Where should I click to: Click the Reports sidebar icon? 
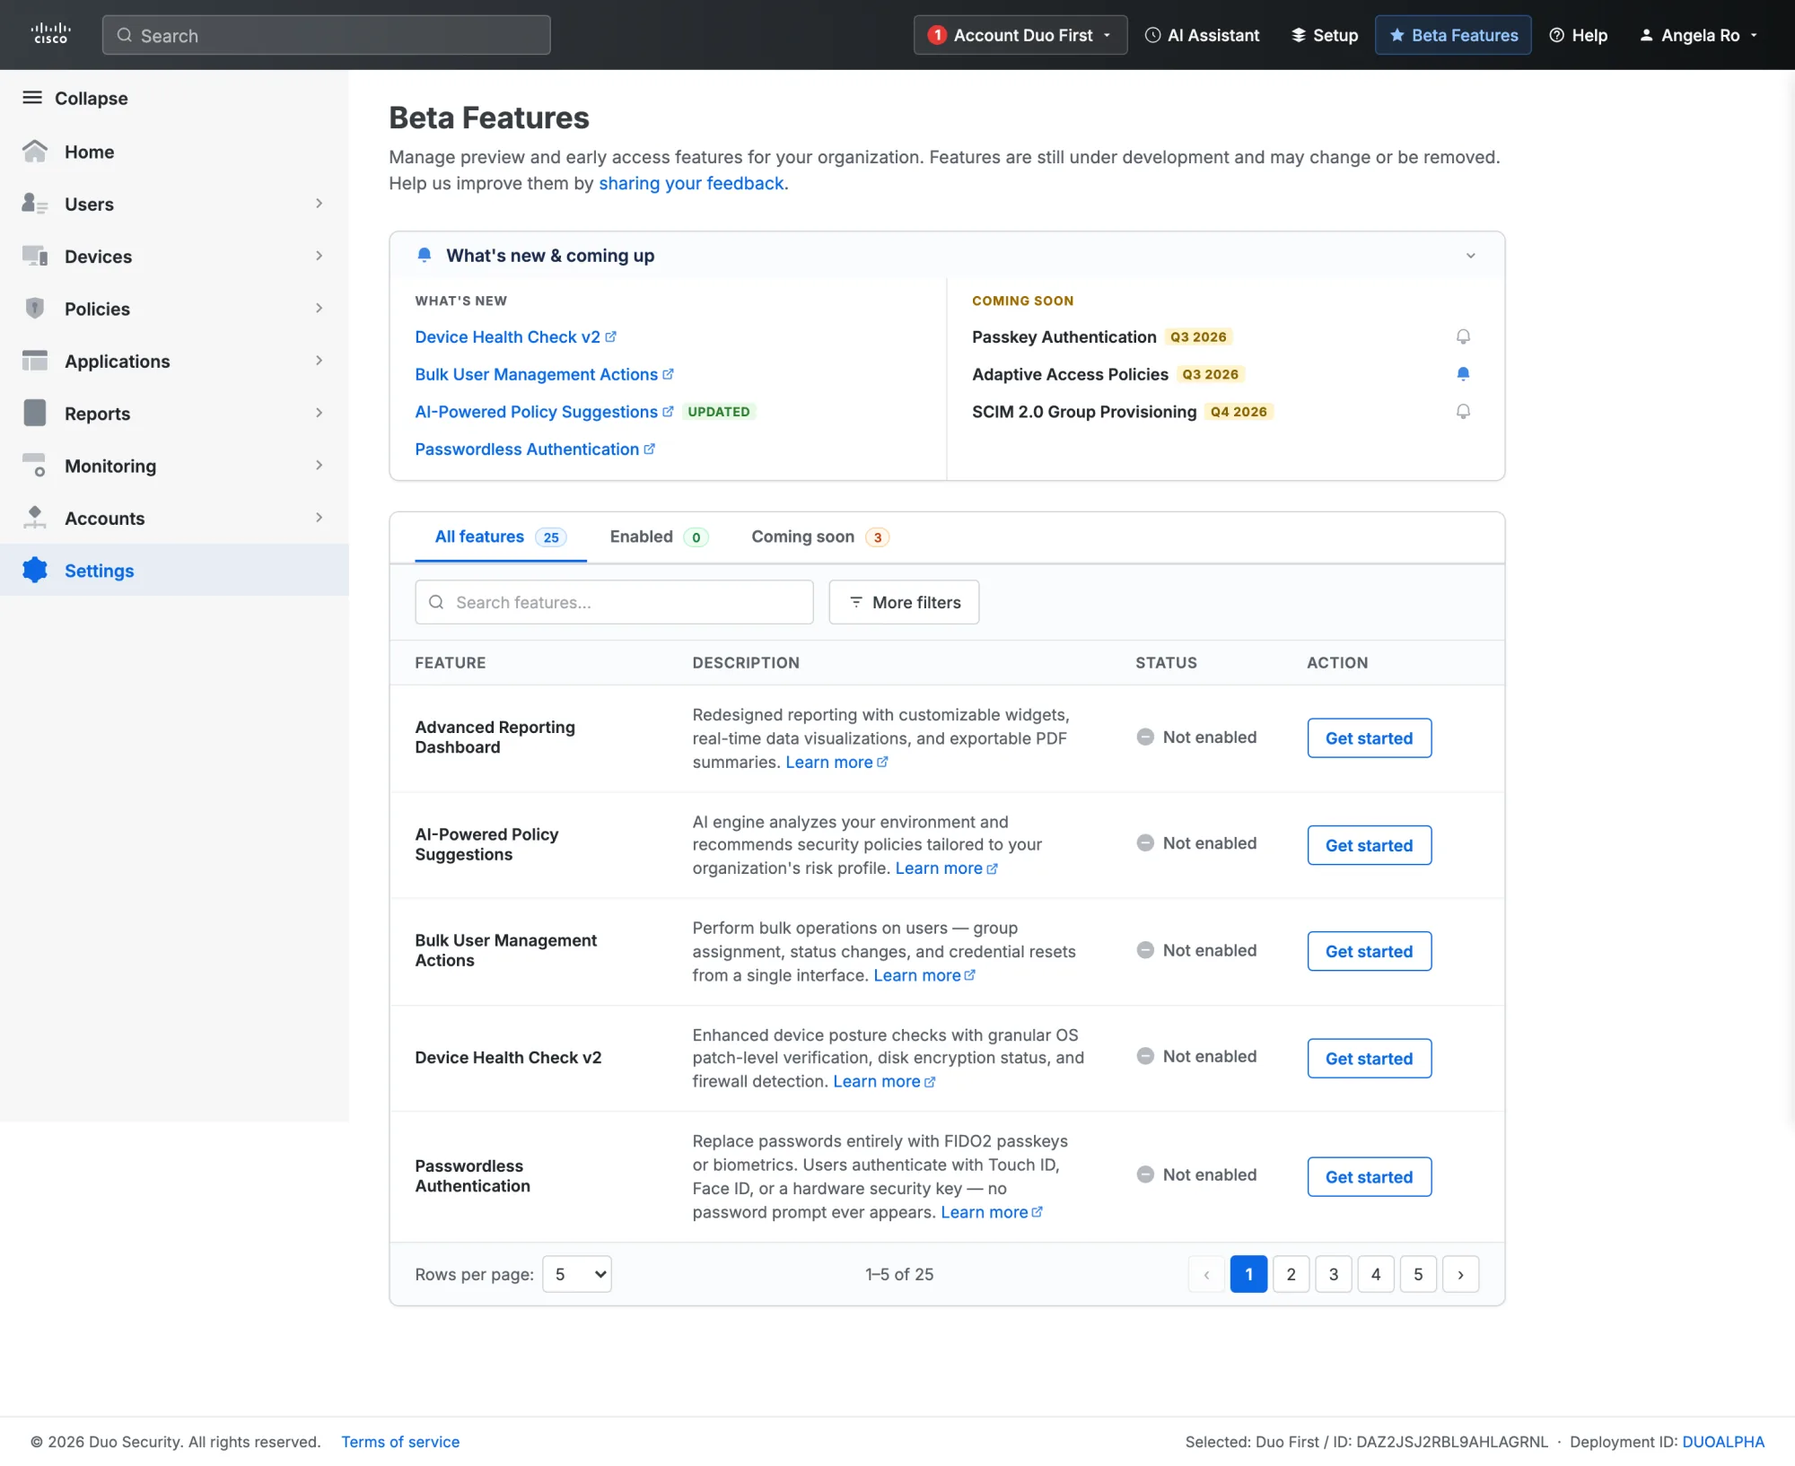click(35, 413)
